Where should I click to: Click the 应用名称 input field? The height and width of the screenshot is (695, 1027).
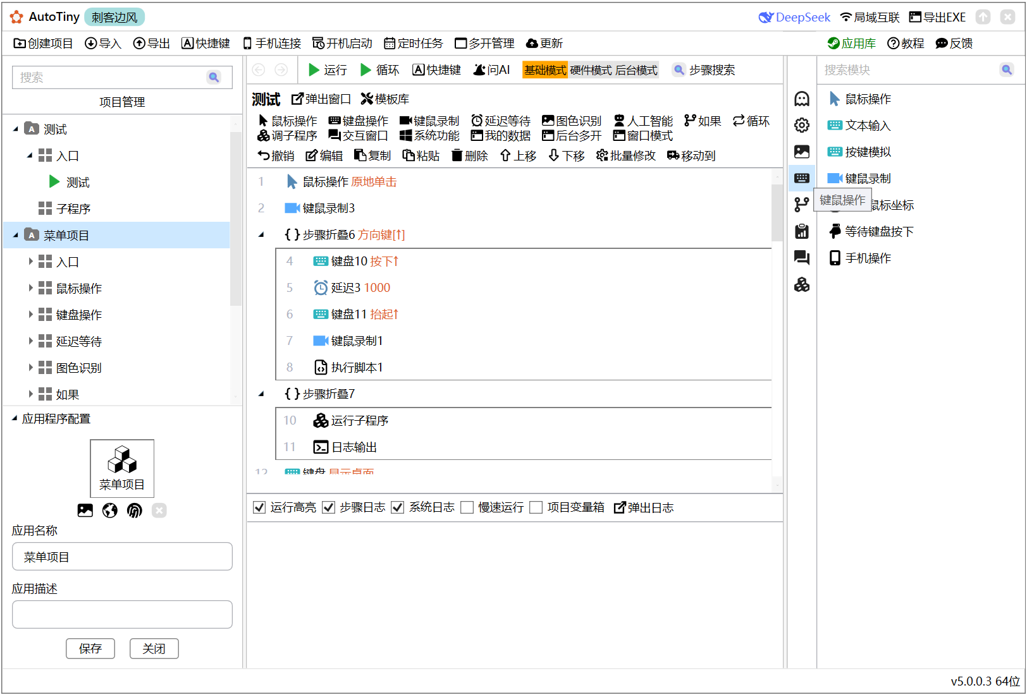[x=122, y=557]
